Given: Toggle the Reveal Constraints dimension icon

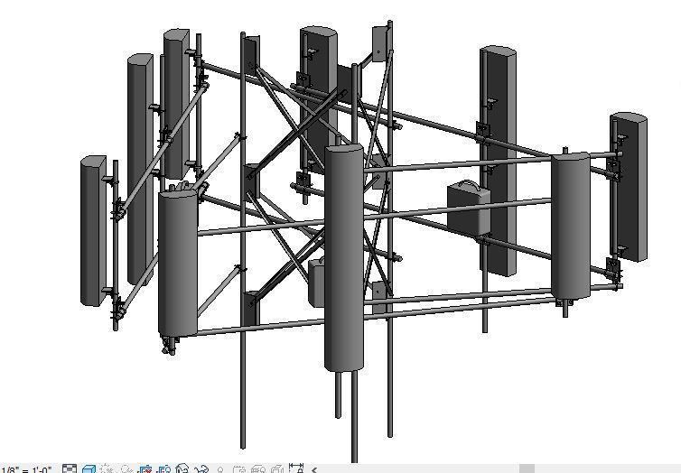Looking at the screenshot, I should click(296, 468).
